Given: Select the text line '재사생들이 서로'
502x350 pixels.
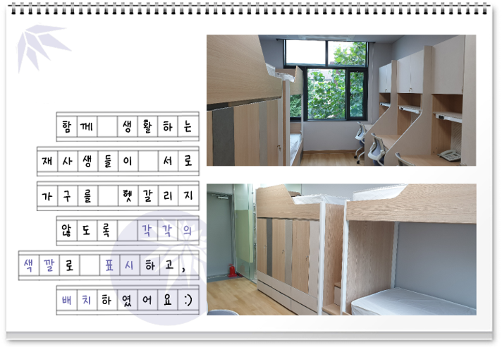Looking at the screenshot, I should pyautogui.click(x=118, y=161).
